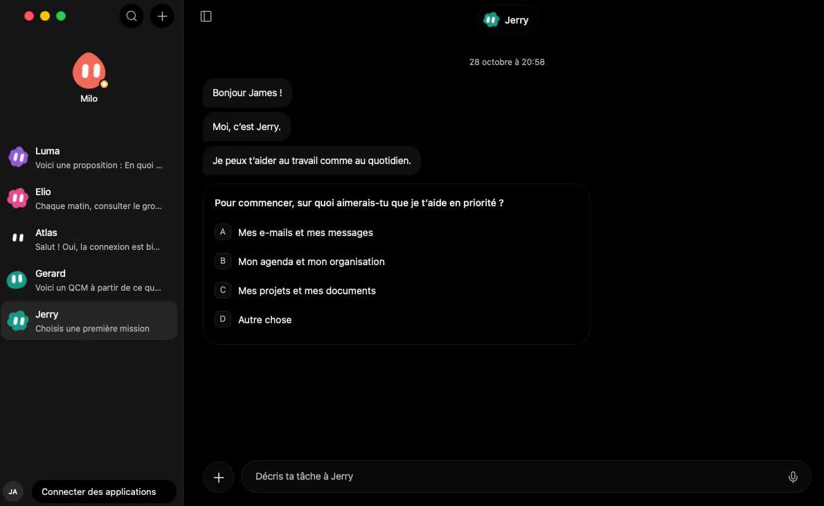Click Gerard's green avatar icon
The width and height of the screenshot is (824, 506).
pos(17,280)
